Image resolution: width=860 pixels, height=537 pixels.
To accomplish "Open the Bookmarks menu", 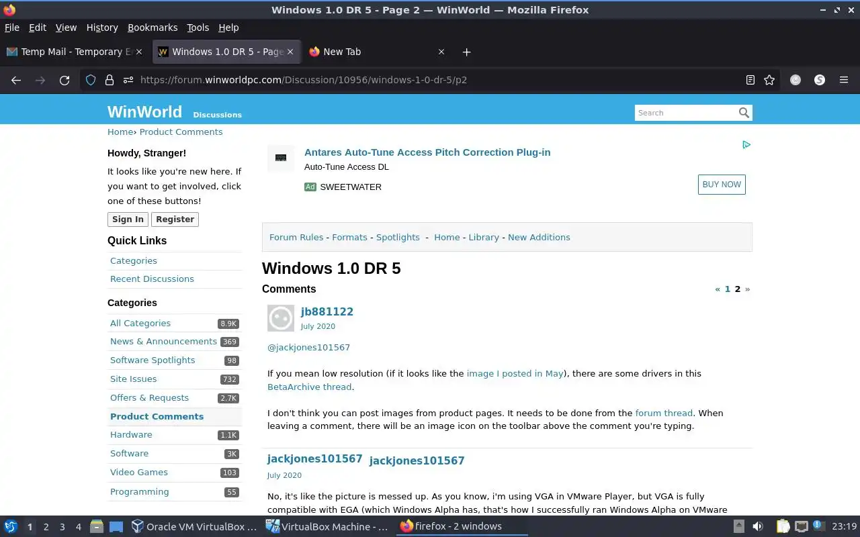I will (153, 28).
